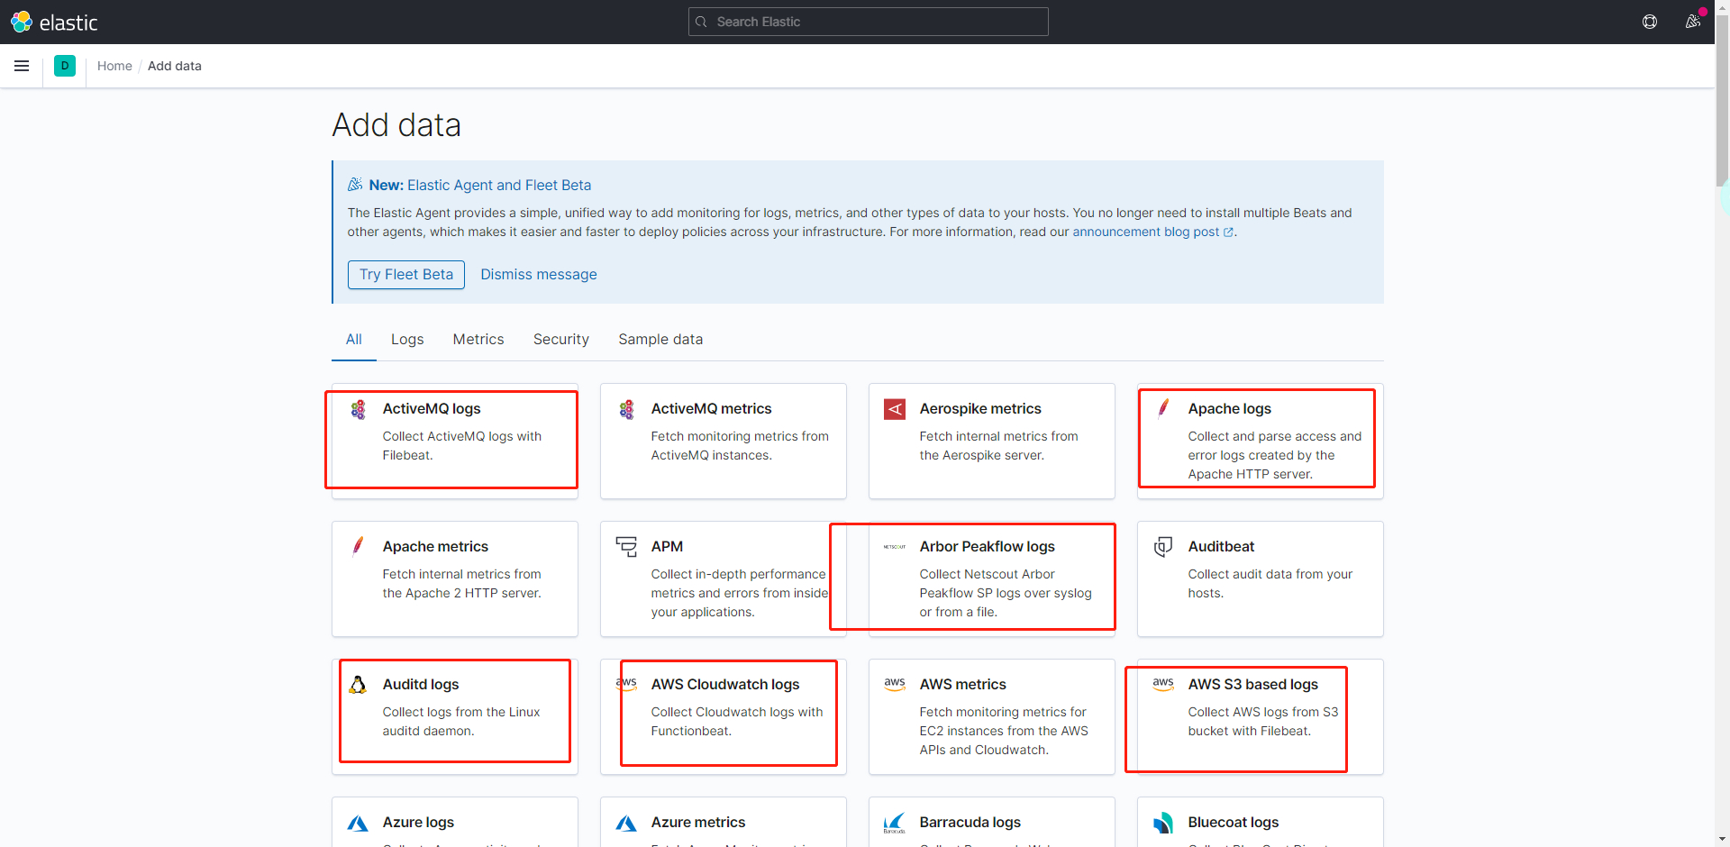Open the Apache metrics card title
This screenshot has width=1730, height=847.
[x=435, y=546]
